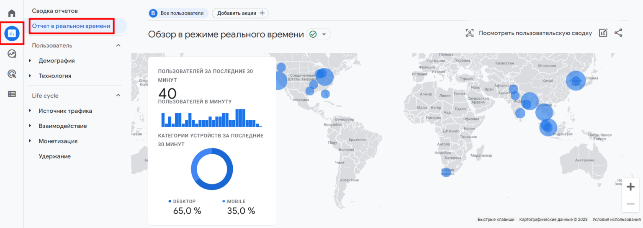Open the Configure table icon
Viewport: 643px width, 228px height.
tap(12, 94)
